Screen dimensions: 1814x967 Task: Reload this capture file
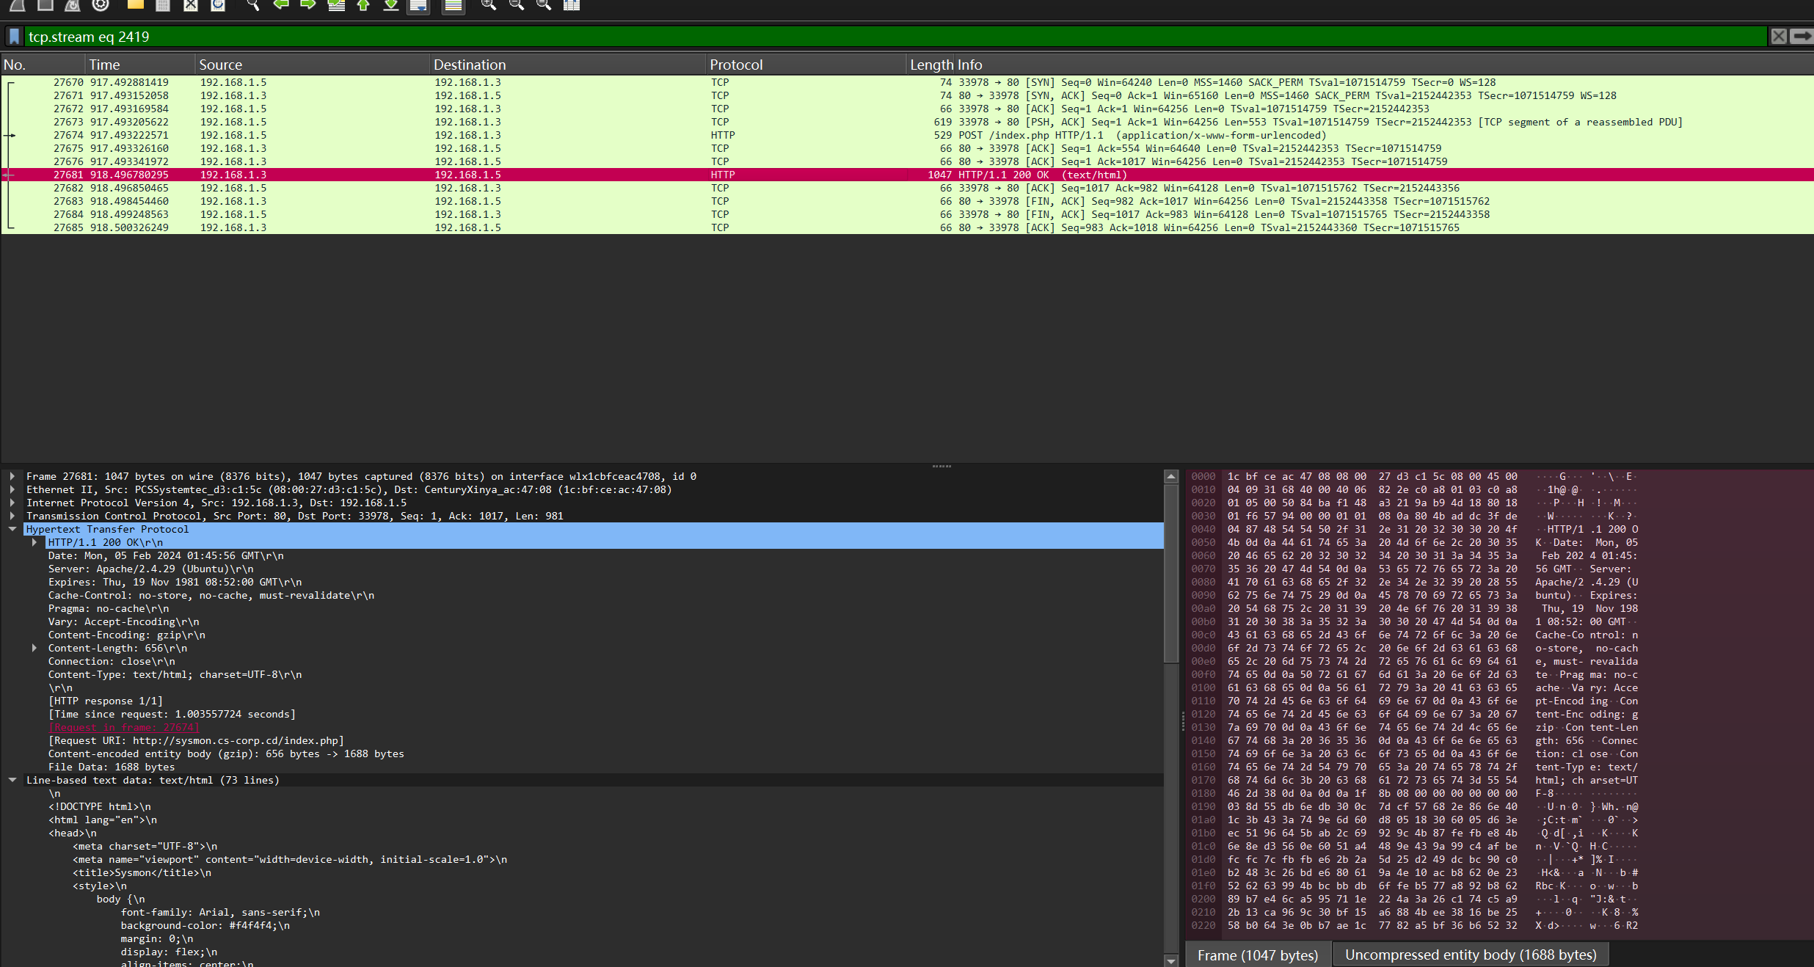coord(218,5)
